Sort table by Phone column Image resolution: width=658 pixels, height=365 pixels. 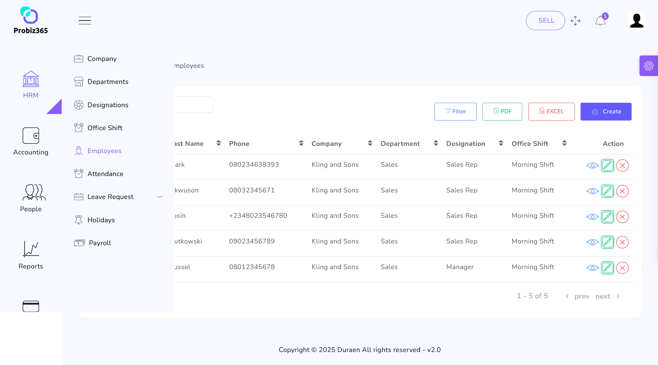tap(301, 143)
